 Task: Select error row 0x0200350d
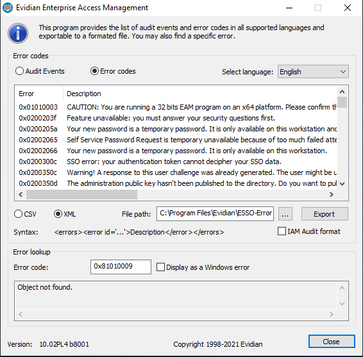[x=176, y=183]
